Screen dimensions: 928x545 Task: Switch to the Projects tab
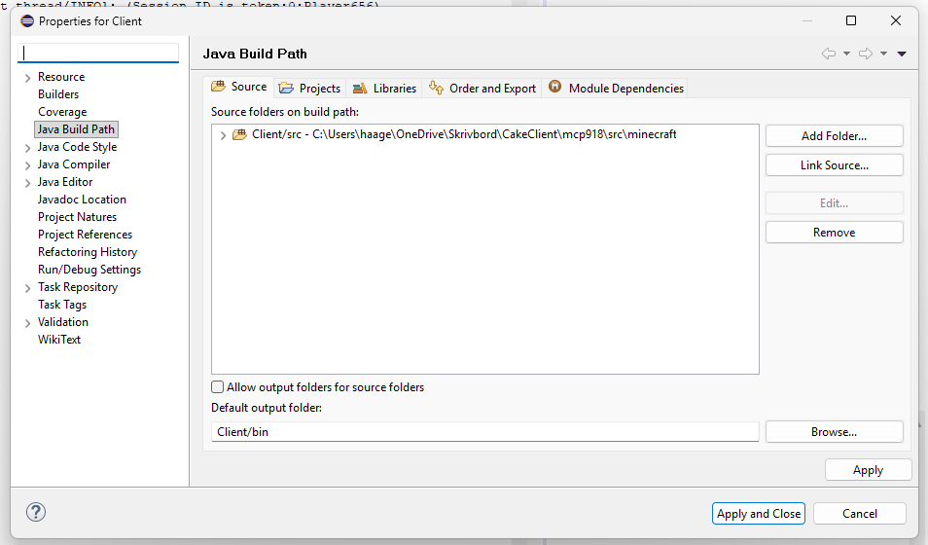[x=309, y=89]
